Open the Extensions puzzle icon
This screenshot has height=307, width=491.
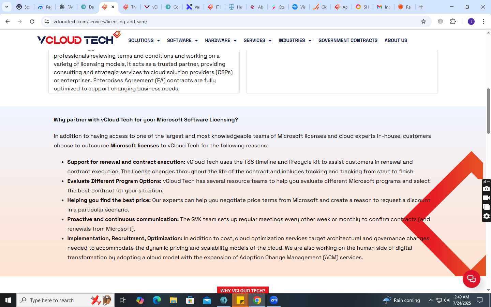453,21
